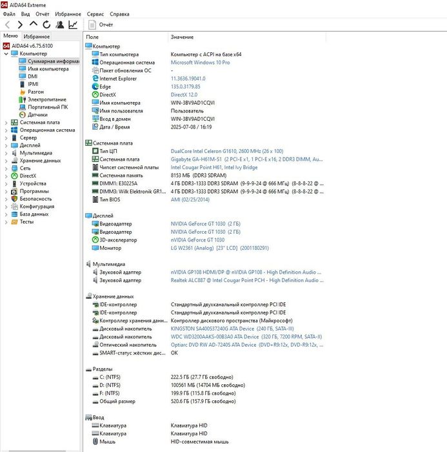Expand the Системная плата tree node

click(x=6, y=123)
